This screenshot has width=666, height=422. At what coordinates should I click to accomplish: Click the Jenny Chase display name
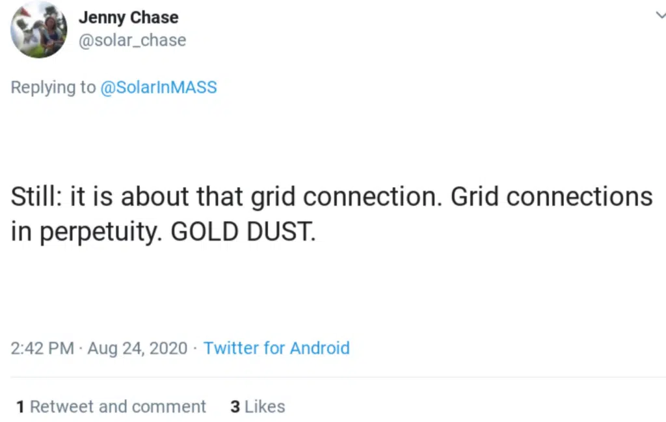point(128,18)
